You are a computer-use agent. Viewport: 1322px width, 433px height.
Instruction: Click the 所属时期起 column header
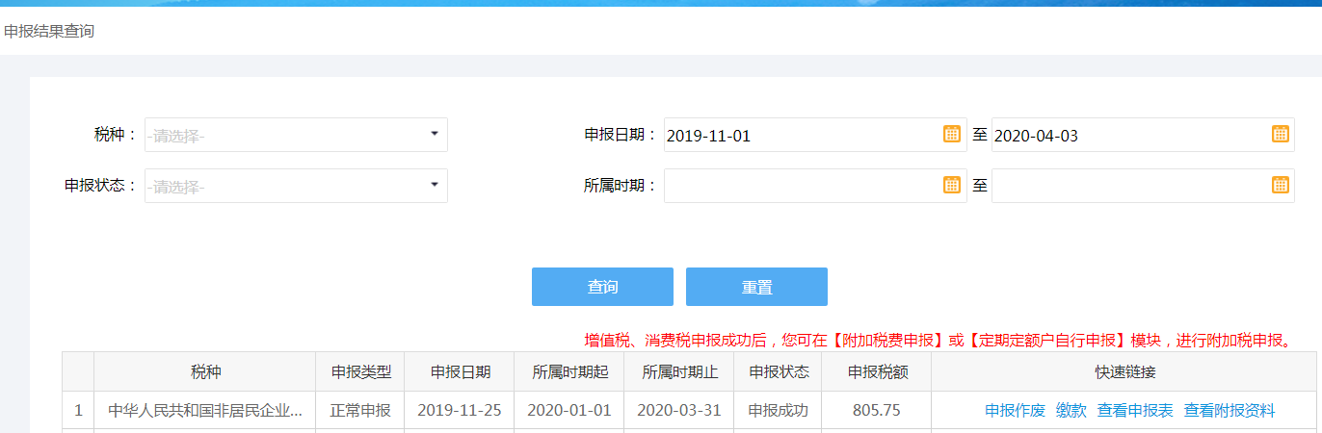pos(569,371)
